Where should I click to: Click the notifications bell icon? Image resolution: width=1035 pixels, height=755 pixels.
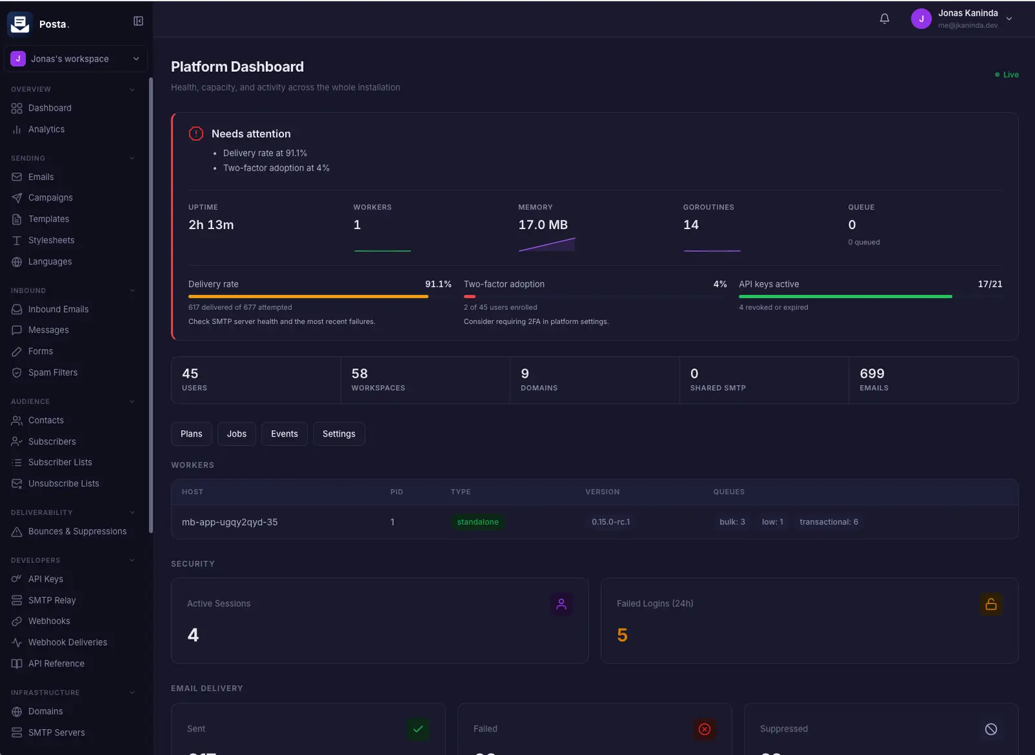point(884,19)
